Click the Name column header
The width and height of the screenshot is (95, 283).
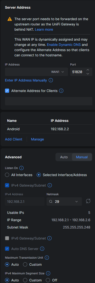[12, 121]
